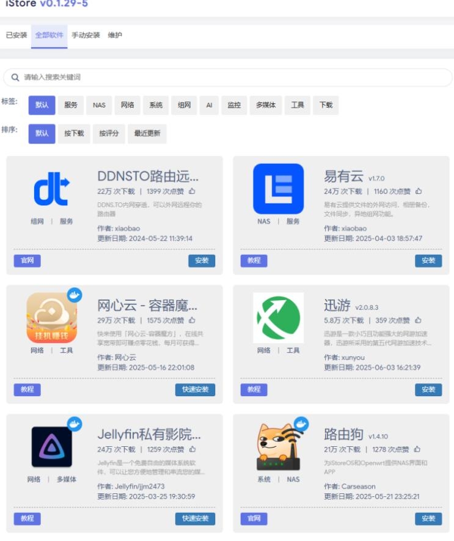This screenshot has height=541, width=454.
Task: Click 快速安装 for 网心云
Action: (x=196, y=389)
